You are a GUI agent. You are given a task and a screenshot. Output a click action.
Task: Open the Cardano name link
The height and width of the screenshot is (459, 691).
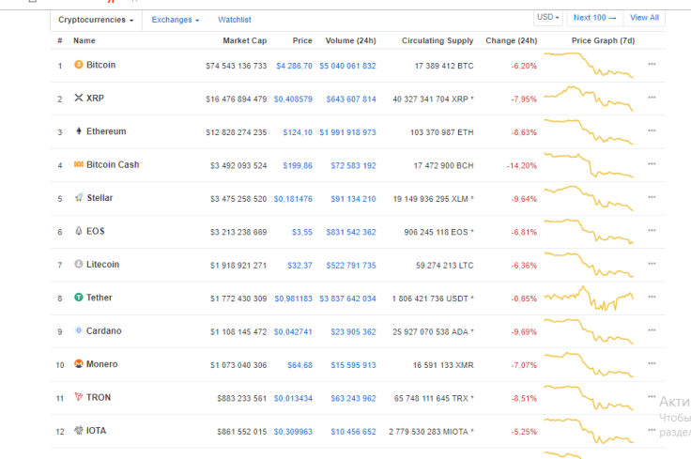click(x=104, y=330)
